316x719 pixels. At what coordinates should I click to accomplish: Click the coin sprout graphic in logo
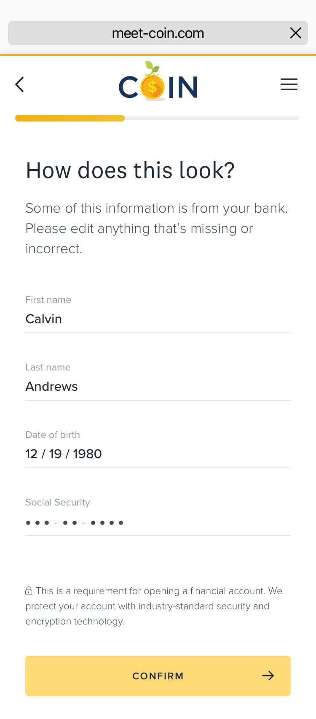pos(150,68)
